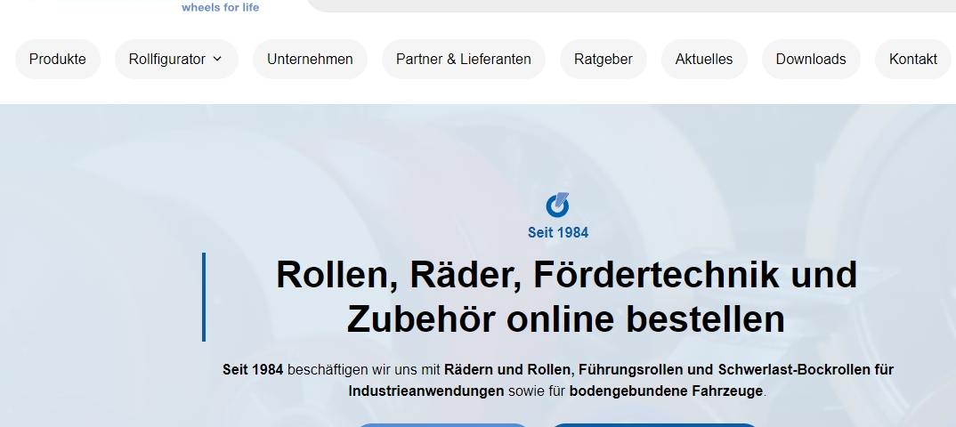The width and height of the screenshot is (956, 427).
Task: Visit the Aktuelles news page
Action: [703, 60]
